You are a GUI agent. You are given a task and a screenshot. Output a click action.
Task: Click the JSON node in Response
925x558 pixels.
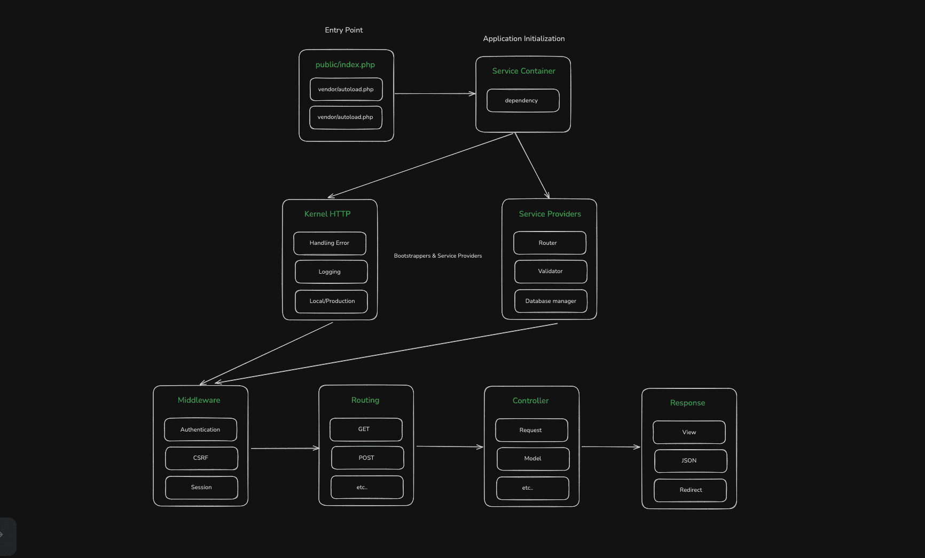(689, 460)
